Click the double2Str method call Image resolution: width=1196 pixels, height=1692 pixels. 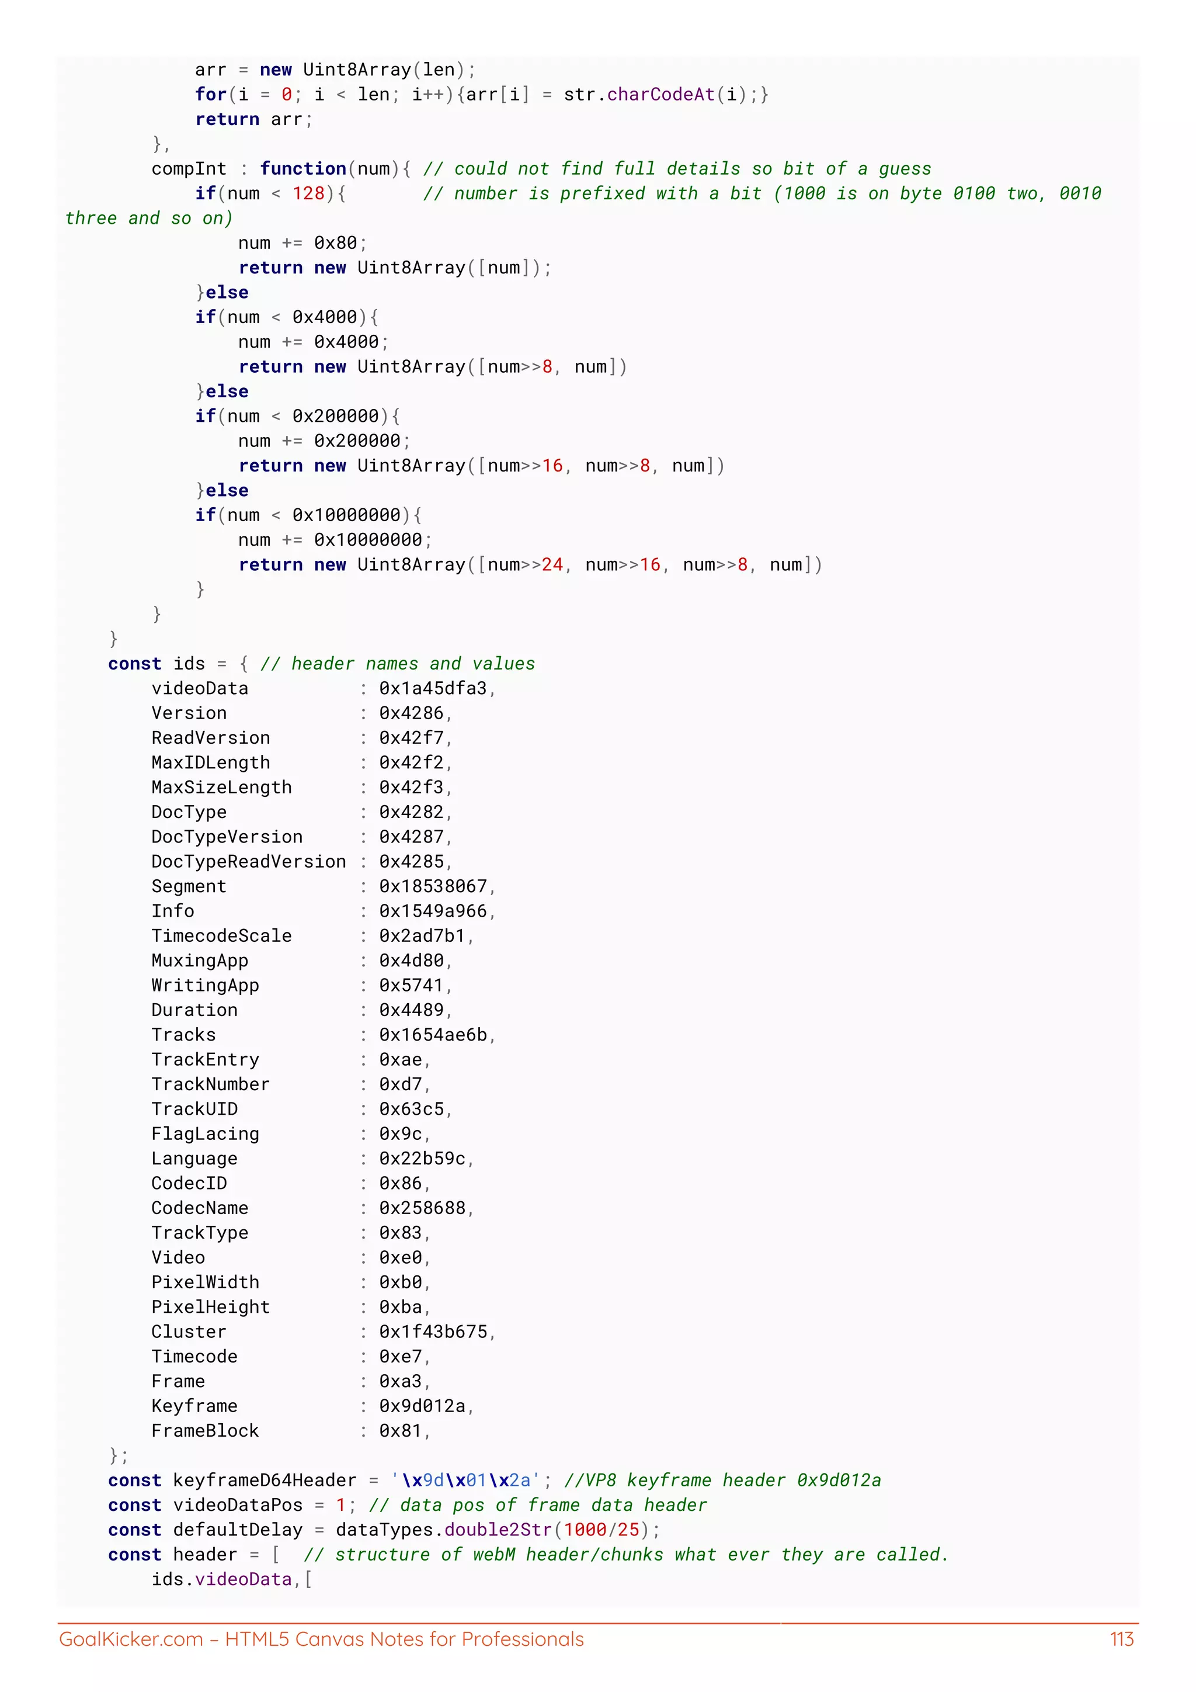(498, 1530)
